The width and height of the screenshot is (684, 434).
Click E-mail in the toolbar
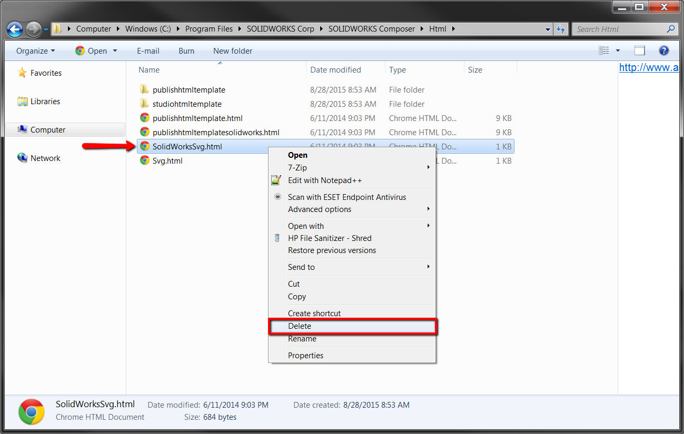[148, 51]
